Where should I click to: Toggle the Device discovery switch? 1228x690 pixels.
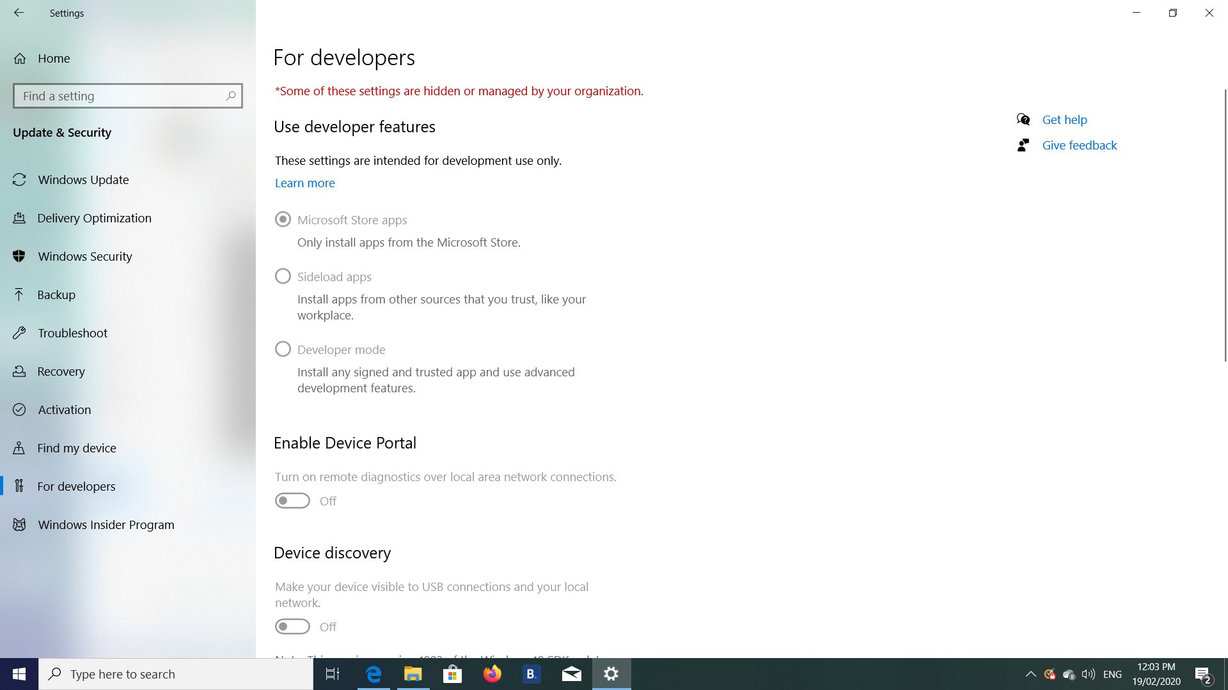point(292,627)
